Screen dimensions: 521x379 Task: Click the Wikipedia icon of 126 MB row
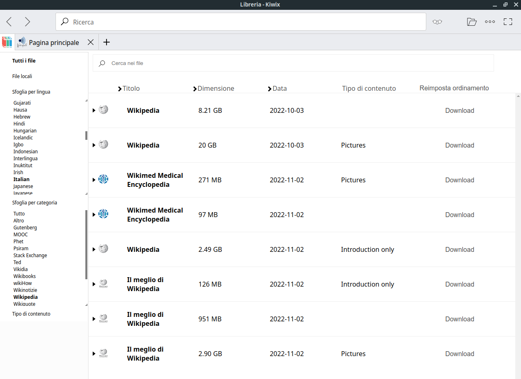103,283
